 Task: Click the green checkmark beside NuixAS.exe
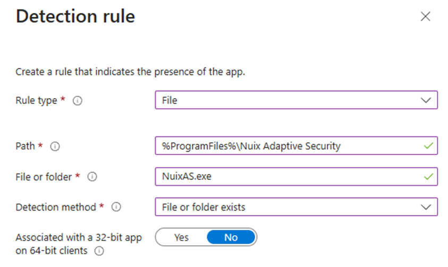coord(428,176)
